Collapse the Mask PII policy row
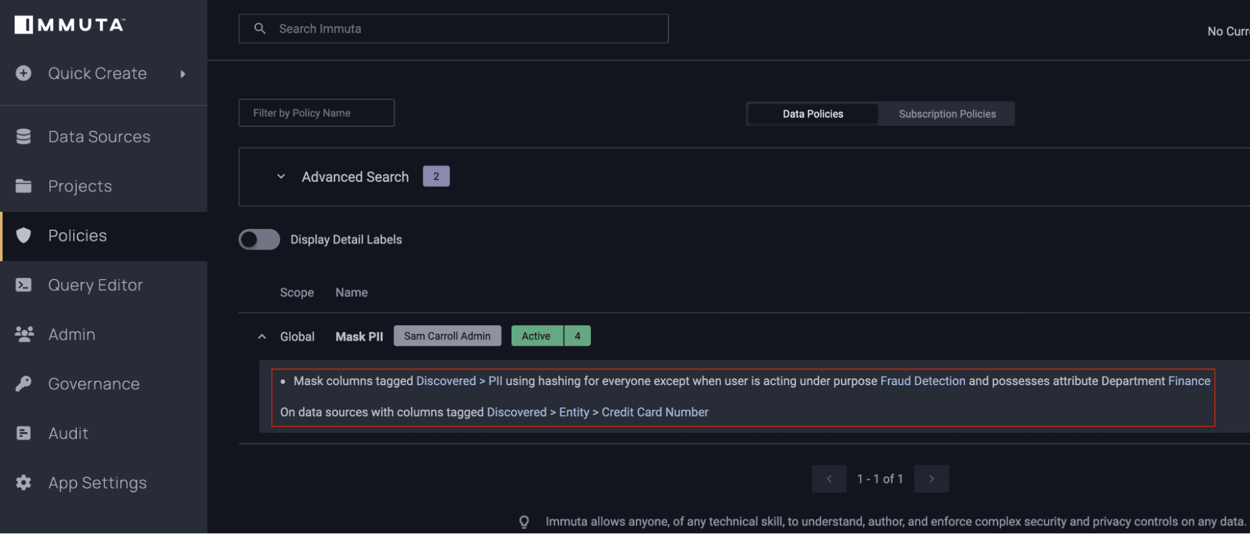The width and height of the screenshot is (1250, 534). [x=262, y=336]
